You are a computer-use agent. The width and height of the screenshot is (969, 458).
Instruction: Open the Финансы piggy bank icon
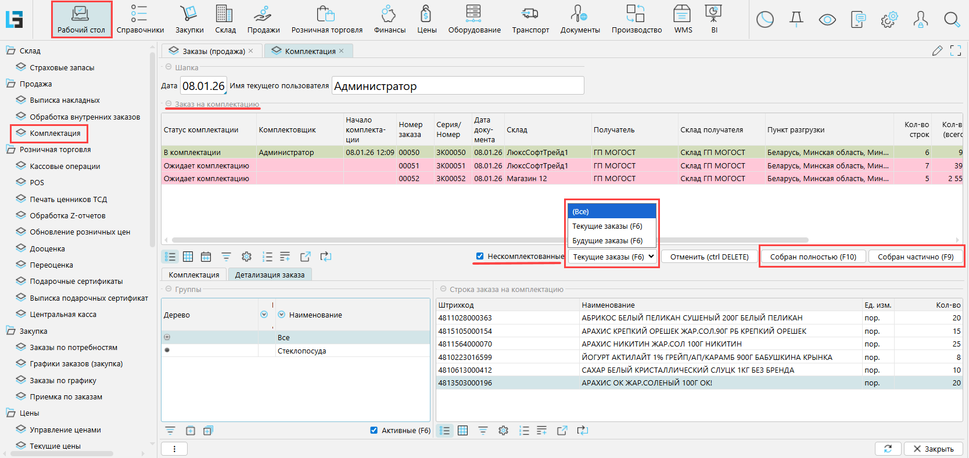(x=389, y=14)
